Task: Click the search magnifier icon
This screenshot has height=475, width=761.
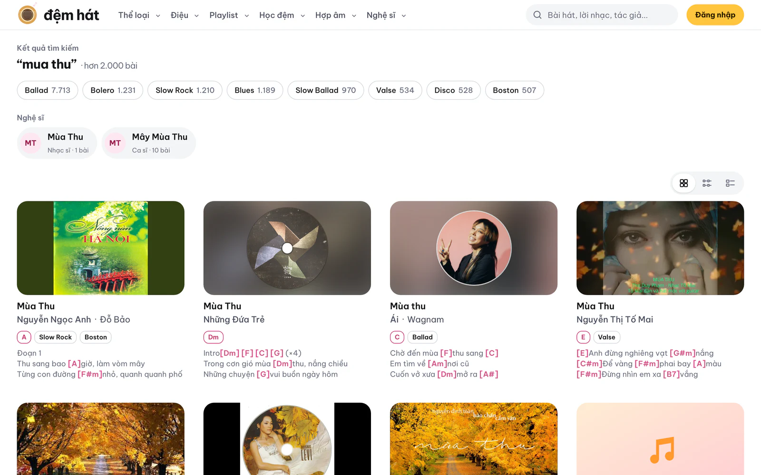Action: coord(537,15)
